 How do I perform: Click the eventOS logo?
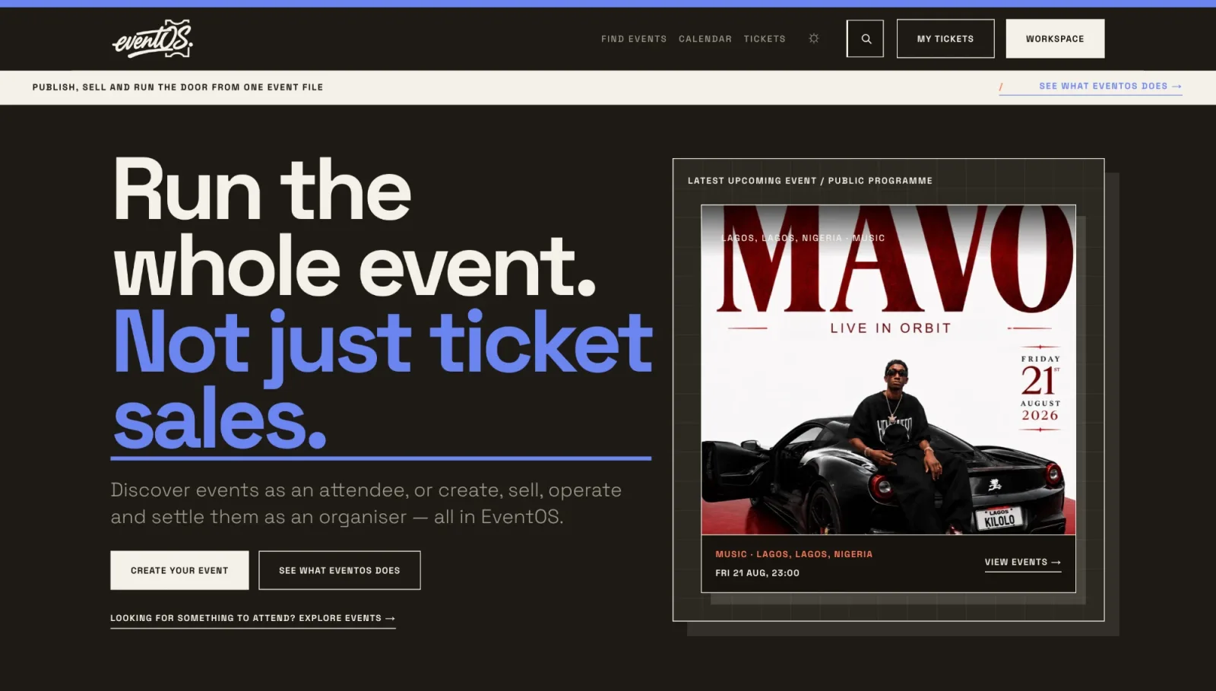point(152,39)
